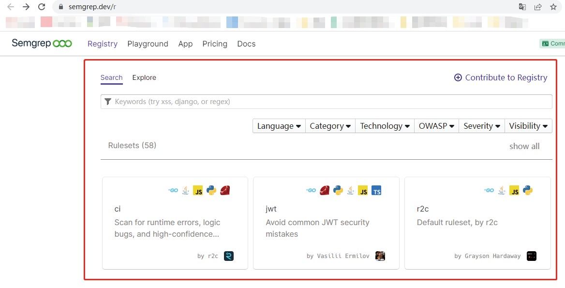Image resolution: width=565 pixels, height=288 pixels.
Task: Open the jwt ruleset title
Action: point(271,209)
